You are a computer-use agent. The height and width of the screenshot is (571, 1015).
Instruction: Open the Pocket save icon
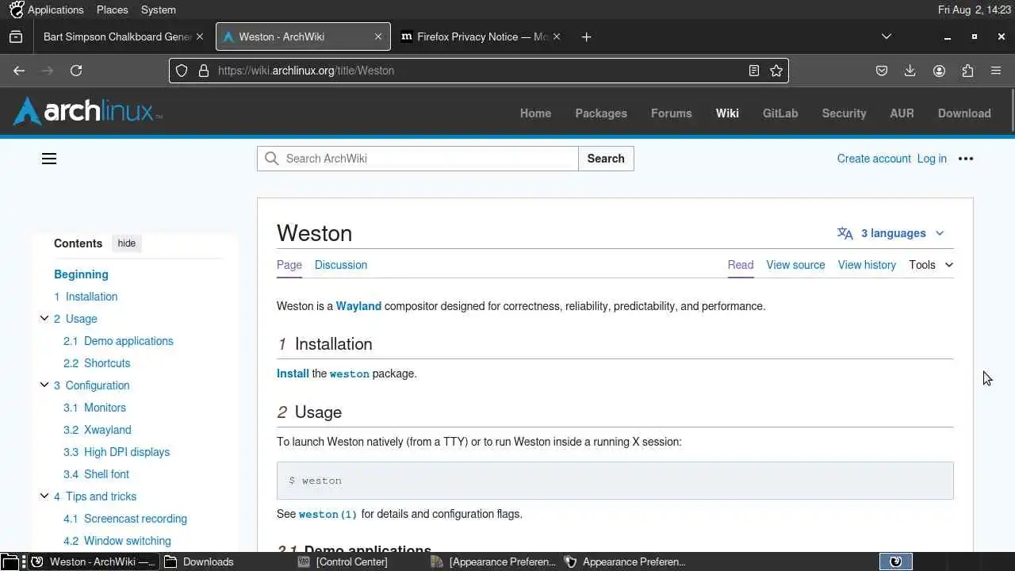(882, 71)
